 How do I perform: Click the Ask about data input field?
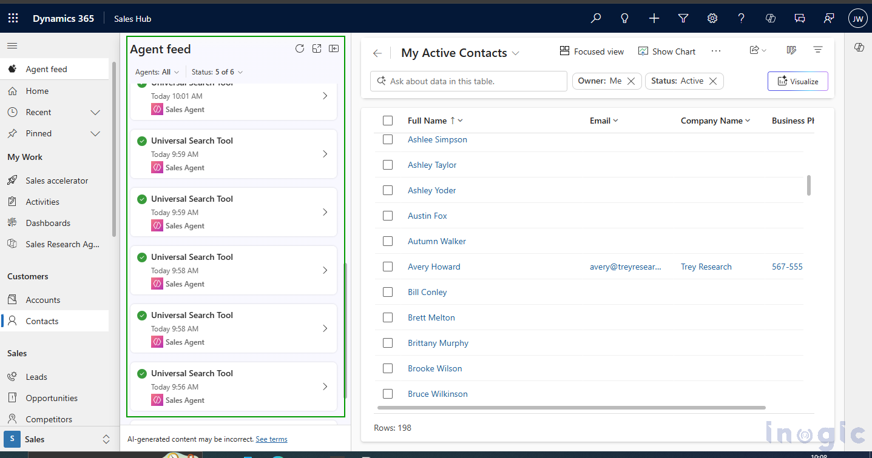[468, 81]
